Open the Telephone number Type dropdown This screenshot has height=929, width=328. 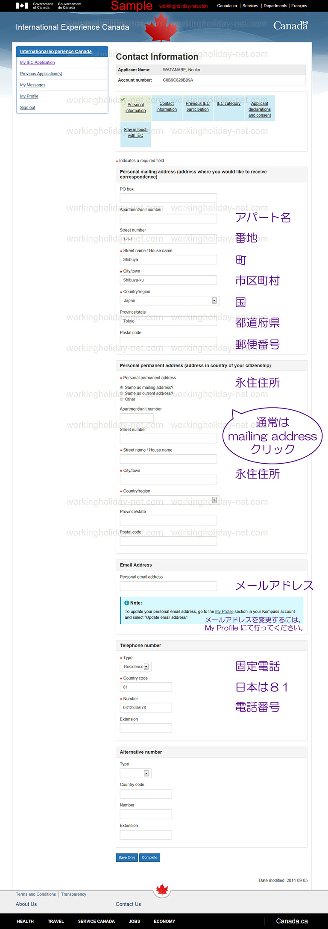(x=136, y=667)
